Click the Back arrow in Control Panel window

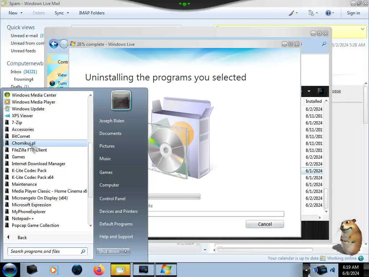coord(54,44)
